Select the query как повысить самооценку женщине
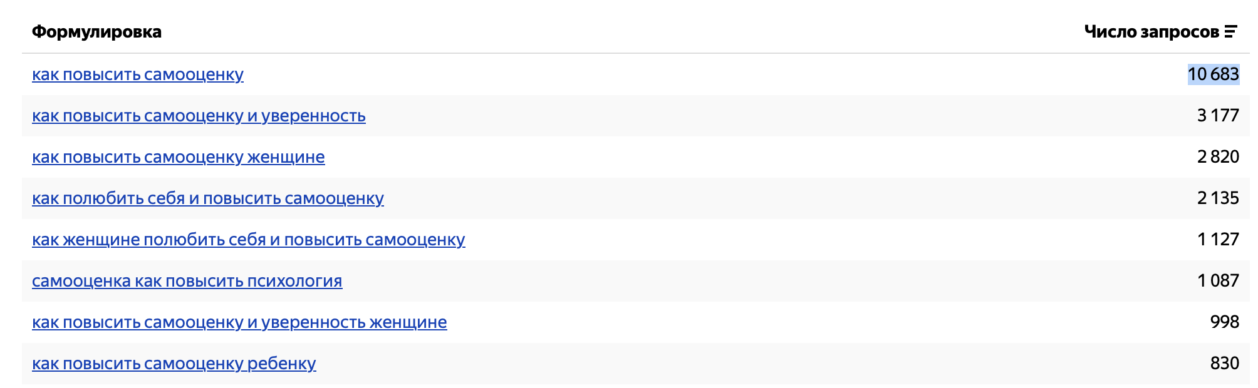The image size is (1258, 388). coord(179,157)
